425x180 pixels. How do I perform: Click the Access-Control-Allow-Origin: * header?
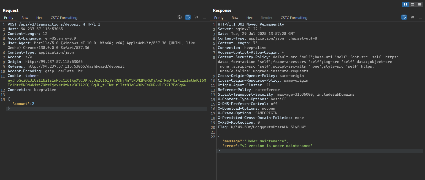click(251, 52)
